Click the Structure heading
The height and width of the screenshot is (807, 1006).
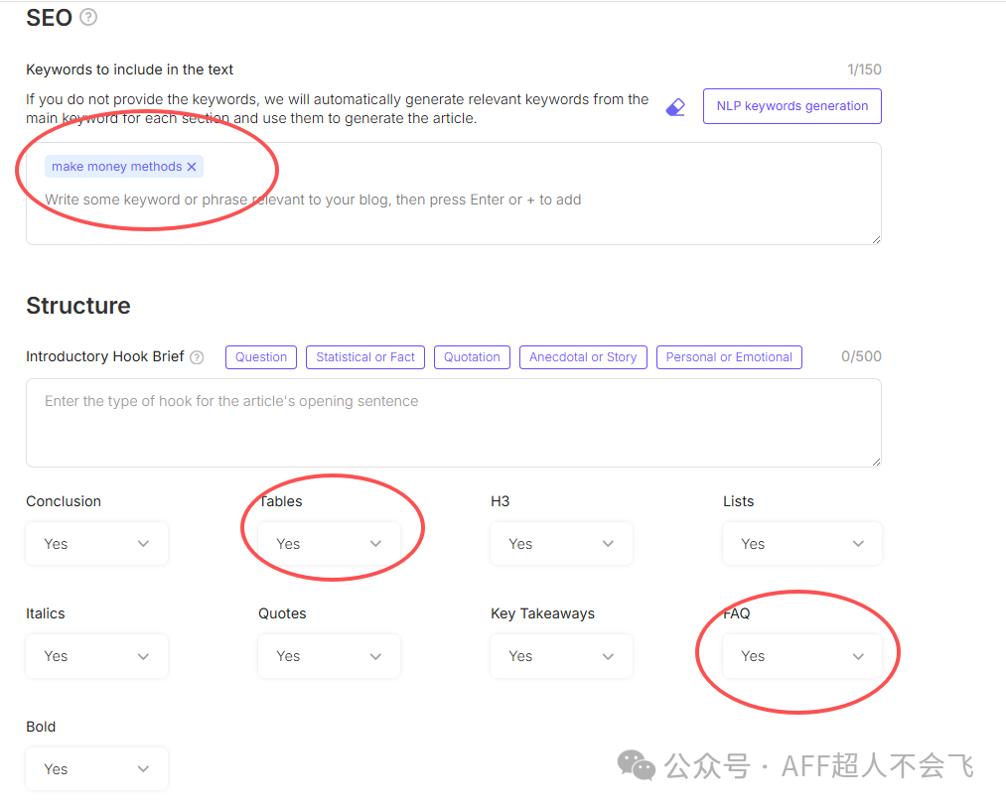click(78, 306)
